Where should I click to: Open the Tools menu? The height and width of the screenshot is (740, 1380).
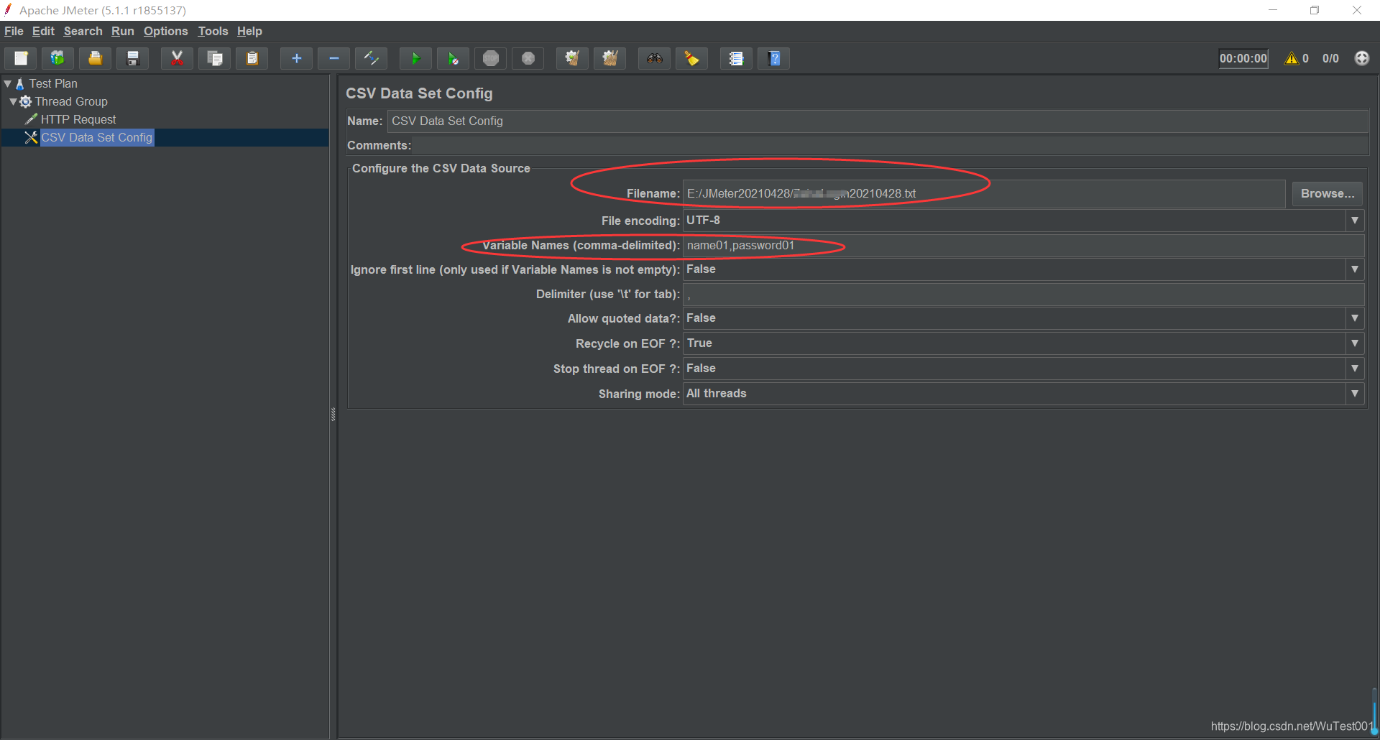pos(213,31)
